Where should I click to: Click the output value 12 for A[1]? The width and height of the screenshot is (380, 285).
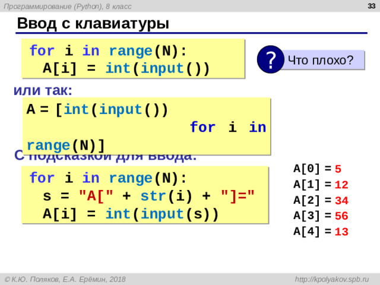341,185
